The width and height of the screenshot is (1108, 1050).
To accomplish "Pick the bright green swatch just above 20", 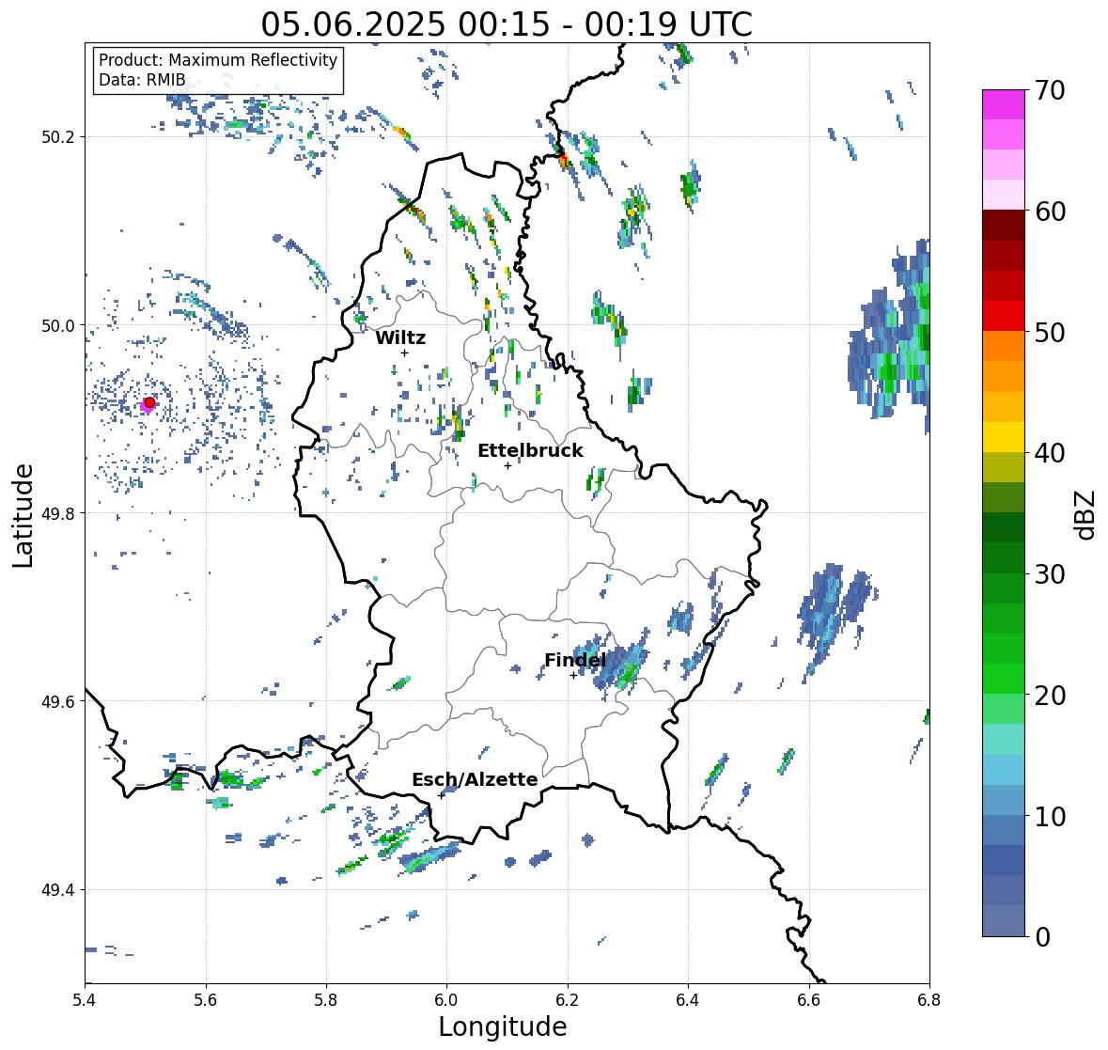I will coord(1004,679).
